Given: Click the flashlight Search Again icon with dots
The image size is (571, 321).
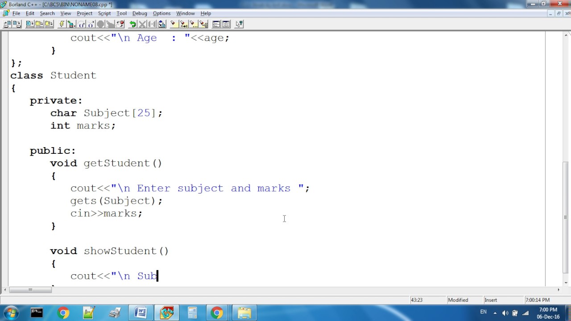Looking at the screenshot, I should pyautogui.click(x=194, y=24).
